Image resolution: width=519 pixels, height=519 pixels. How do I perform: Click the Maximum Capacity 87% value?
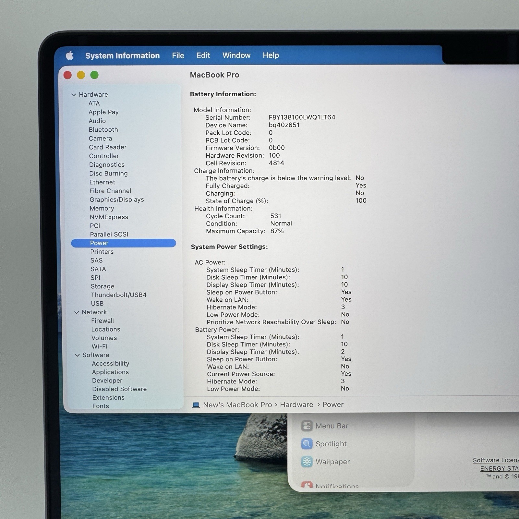pos(277,231)
